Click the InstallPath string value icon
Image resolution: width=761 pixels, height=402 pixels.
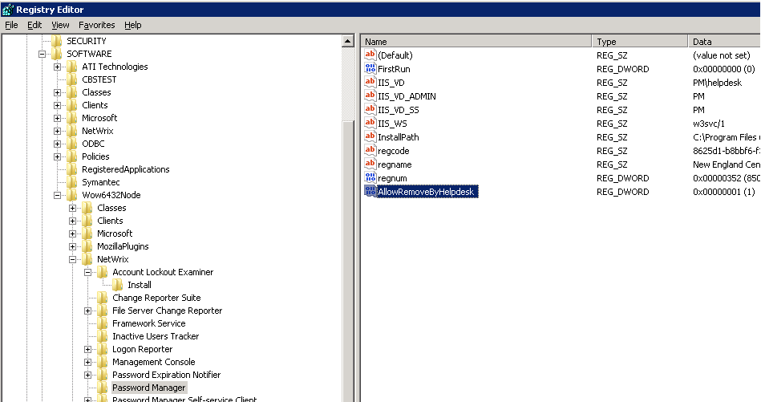click(x=370, y=137)
